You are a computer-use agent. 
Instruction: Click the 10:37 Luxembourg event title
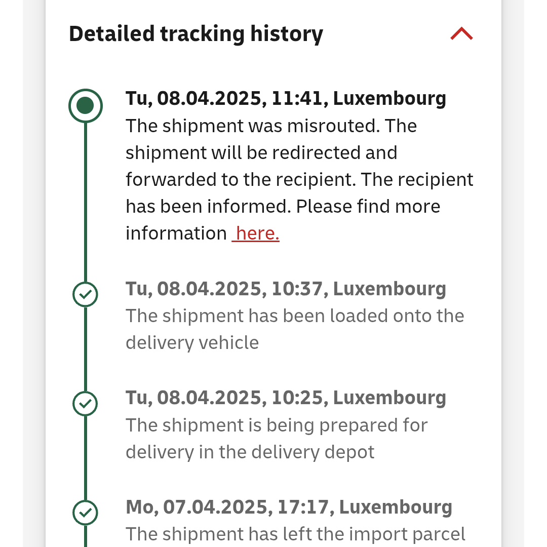point(286,289)
